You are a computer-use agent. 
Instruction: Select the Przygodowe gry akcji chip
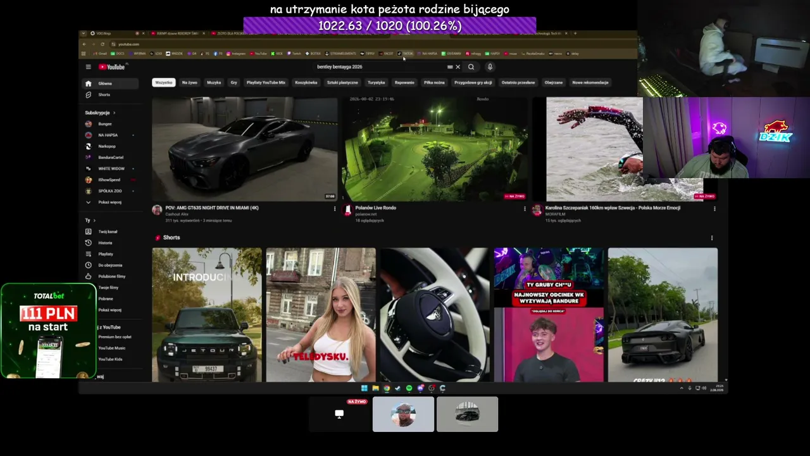click(x=473, y=82)
